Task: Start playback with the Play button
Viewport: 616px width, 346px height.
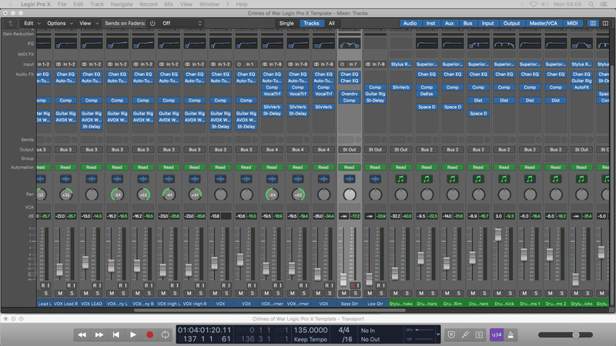Action: pyautogui.click(x=132, y=334)
